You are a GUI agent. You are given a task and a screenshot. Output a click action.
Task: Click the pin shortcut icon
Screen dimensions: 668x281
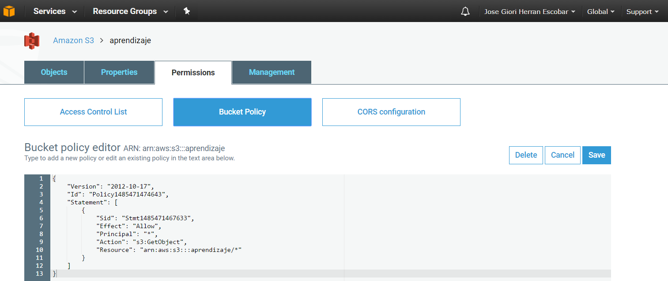[187, 11]
